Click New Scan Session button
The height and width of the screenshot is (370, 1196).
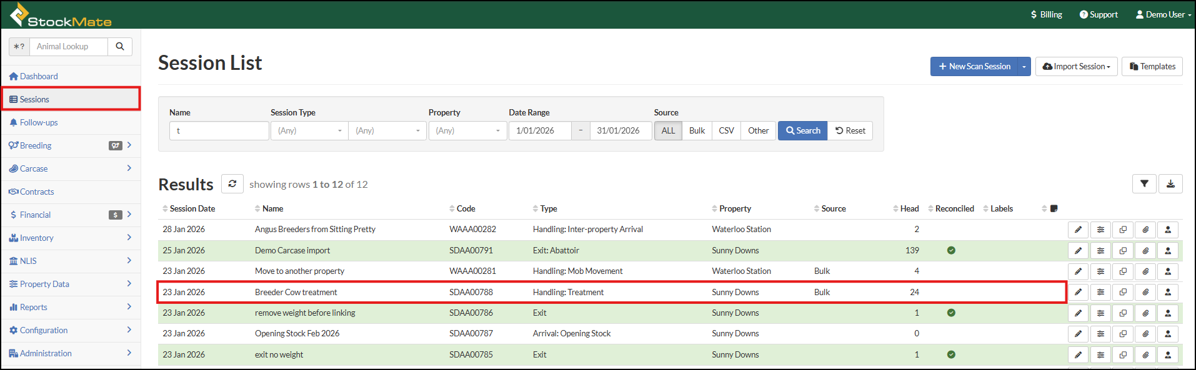pyautogui.click(x=974, y=67)
